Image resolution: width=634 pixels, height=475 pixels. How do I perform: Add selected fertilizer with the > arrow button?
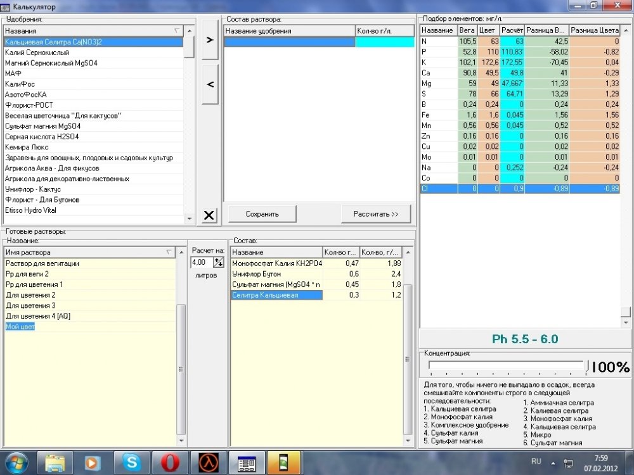point(210,39)
